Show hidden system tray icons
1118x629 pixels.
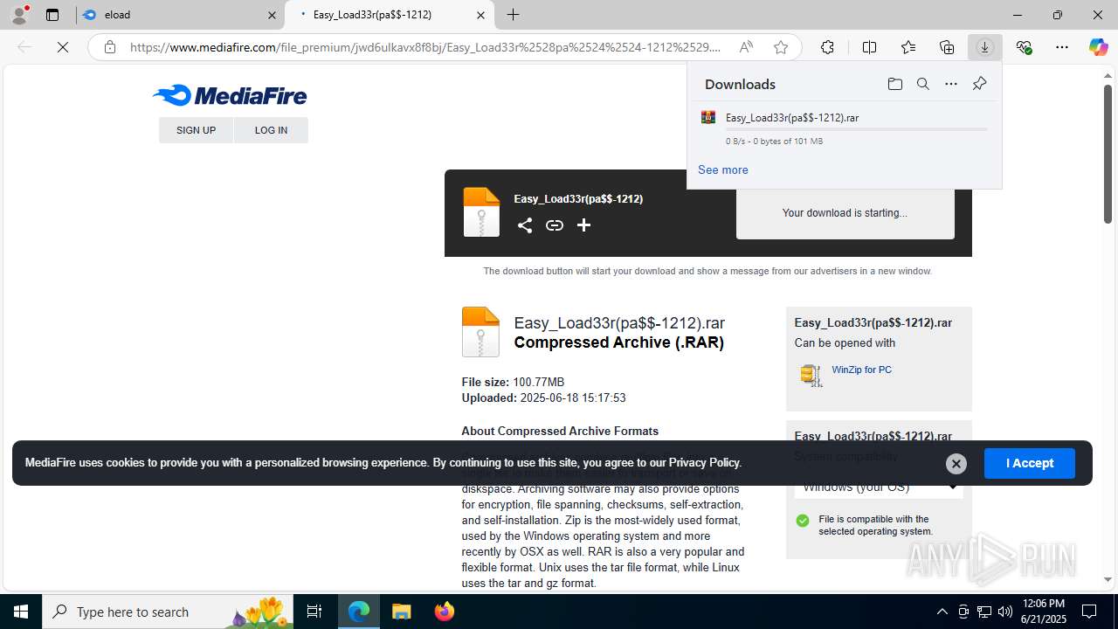click(942, 612)
